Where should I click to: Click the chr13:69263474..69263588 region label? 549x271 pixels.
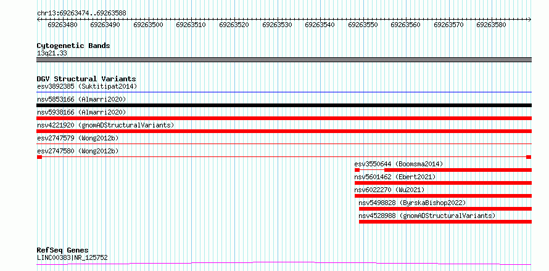coord(81,14)
